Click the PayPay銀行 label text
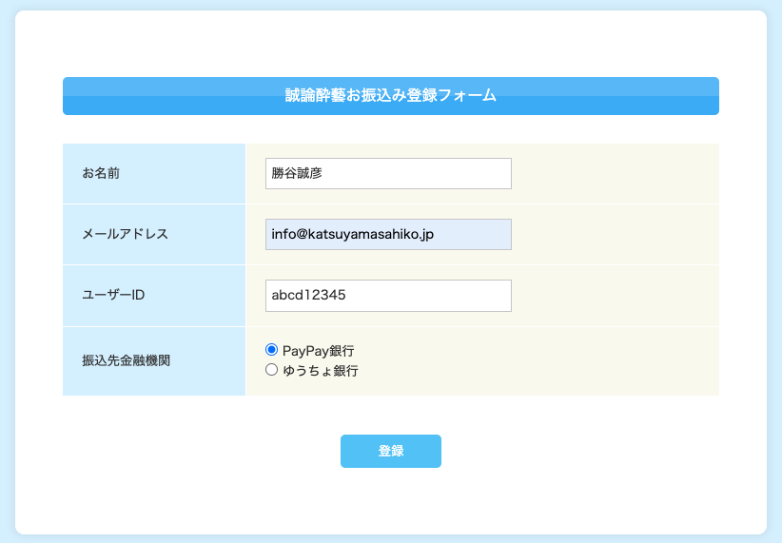Image resolution: width=782 pixels, height=543 pixels. click(318, 351)
